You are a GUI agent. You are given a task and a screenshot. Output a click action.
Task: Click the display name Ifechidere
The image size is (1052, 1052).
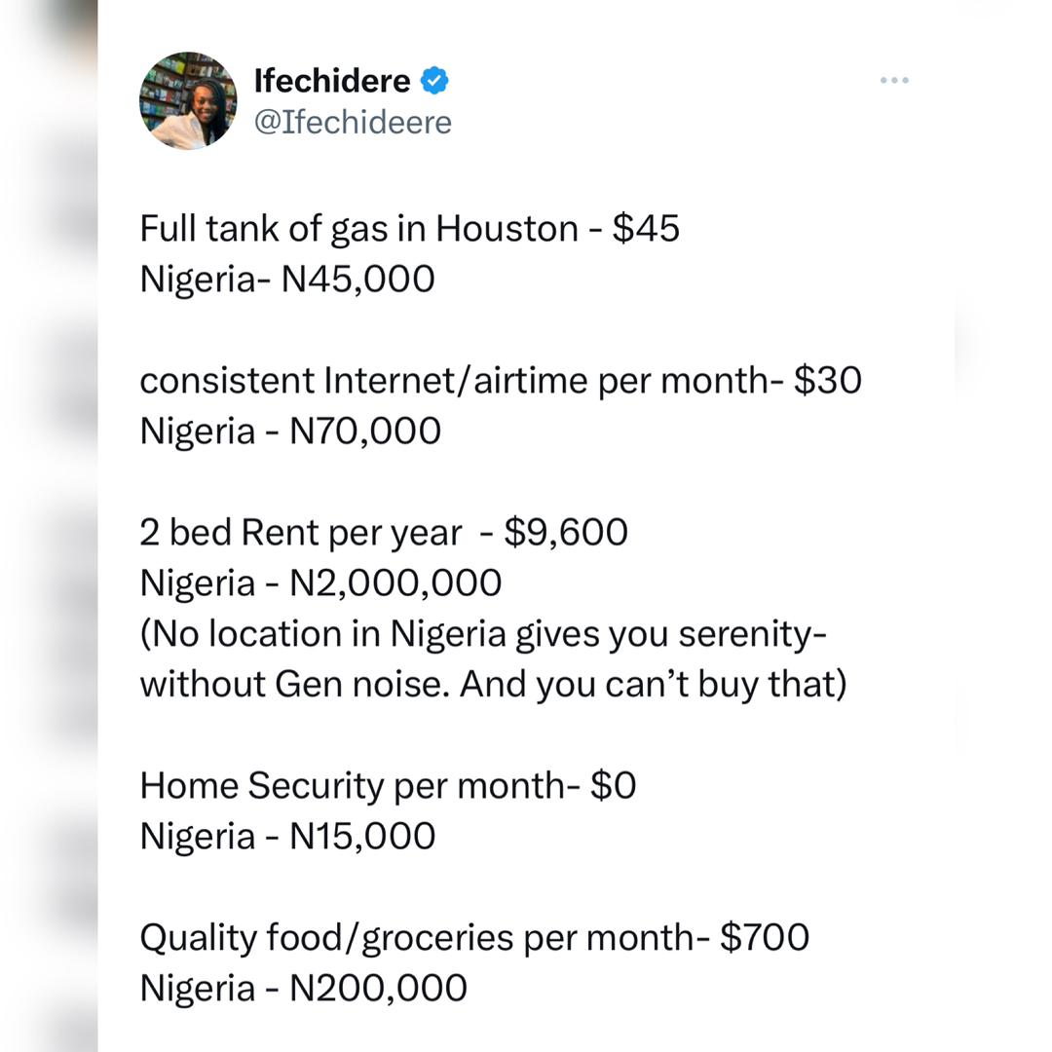click(x=331, y=81)
